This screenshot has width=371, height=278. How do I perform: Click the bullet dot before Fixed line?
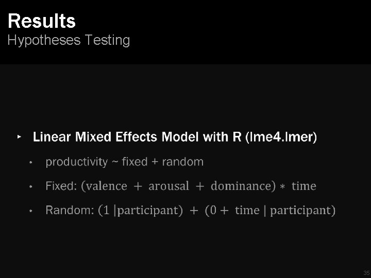tap(31, 186)
